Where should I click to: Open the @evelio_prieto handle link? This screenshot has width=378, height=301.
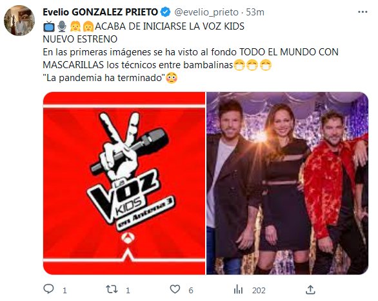pyautogui.click(x=206, y=12)
